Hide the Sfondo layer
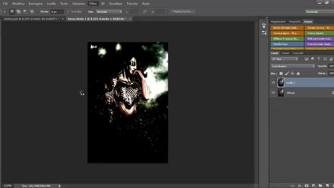Viewport: 334px width, 188px height. pos(273,93)
